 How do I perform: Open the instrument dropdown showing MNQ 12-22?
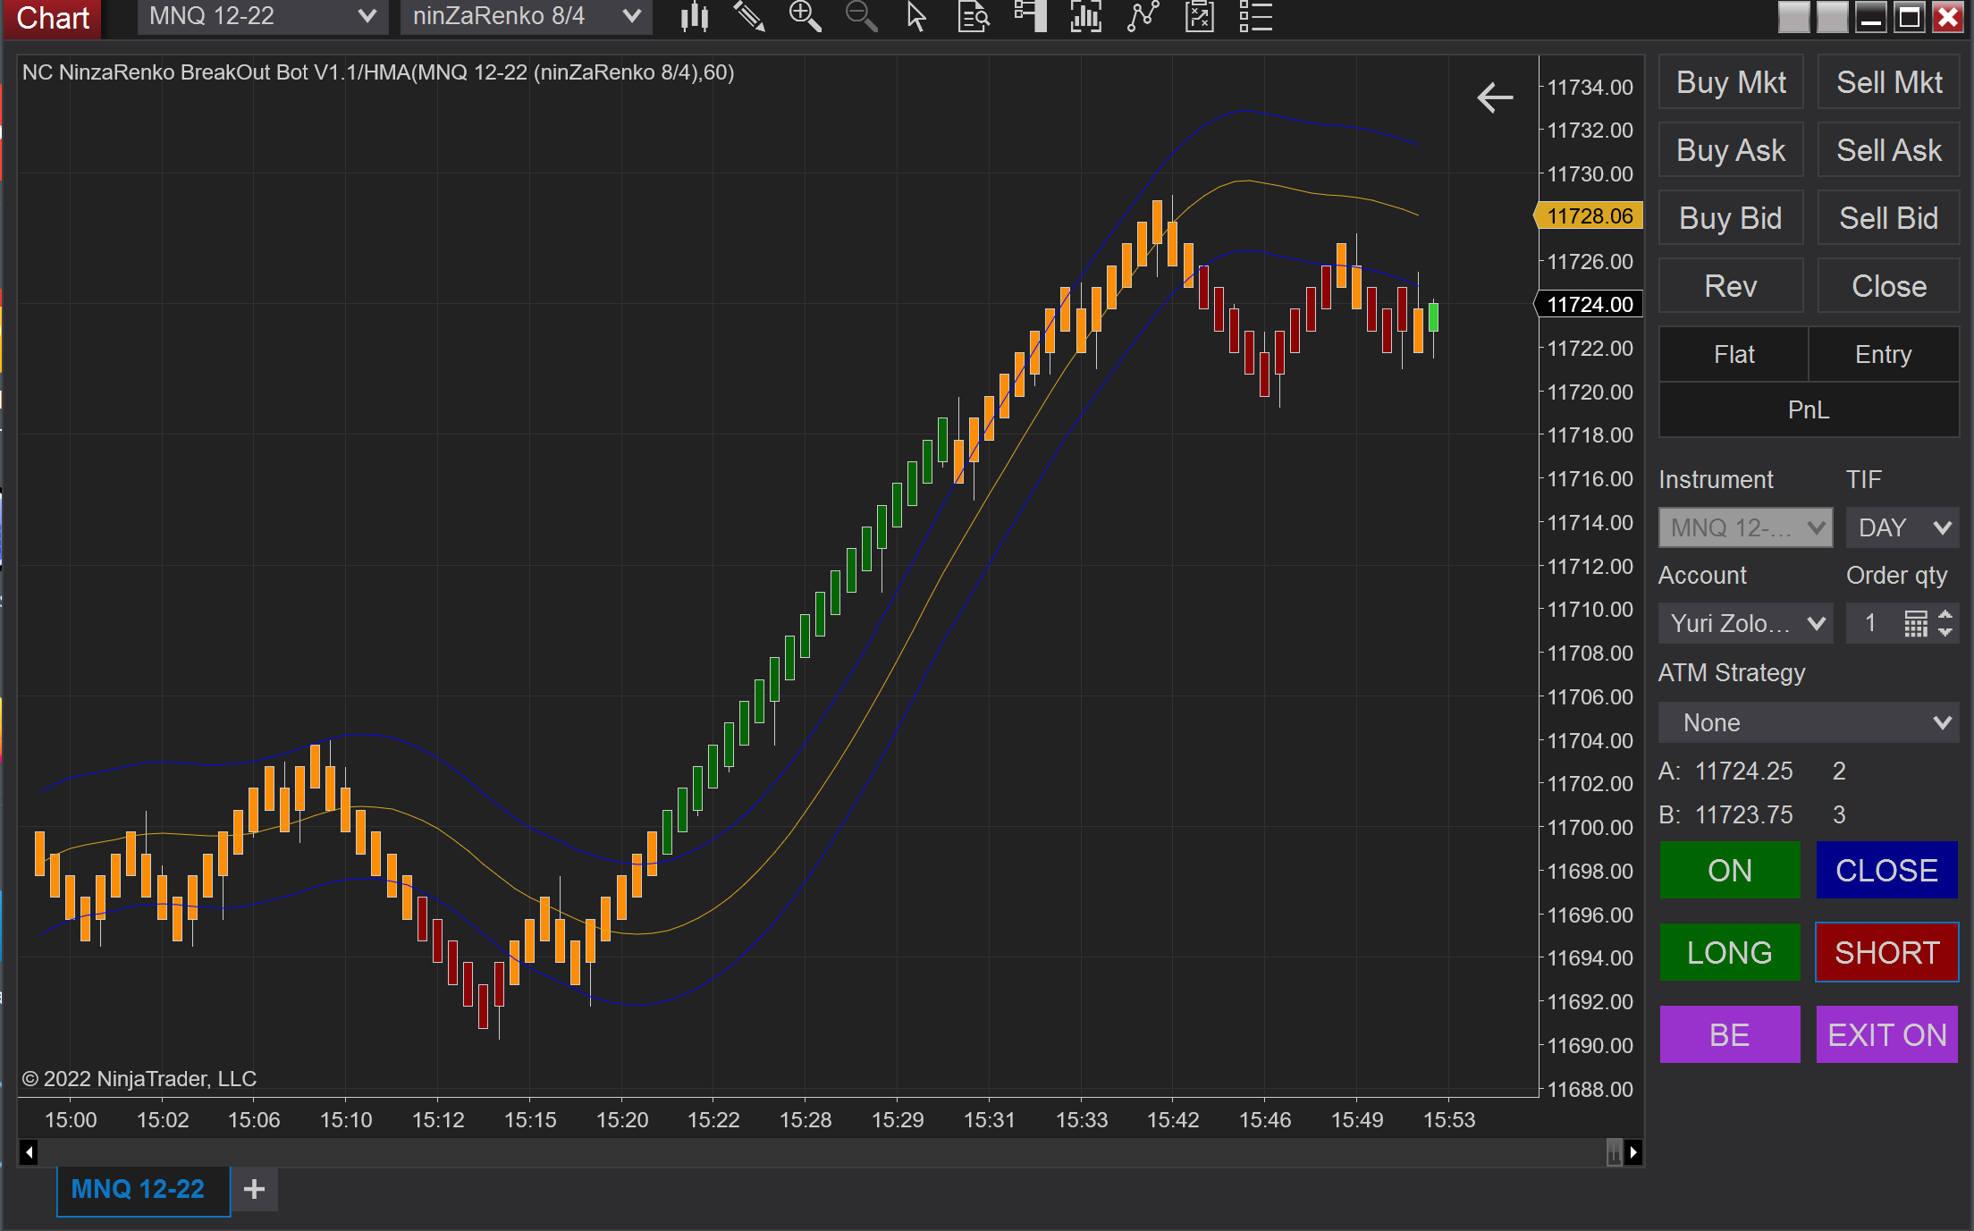click(x=1744, y=527)
